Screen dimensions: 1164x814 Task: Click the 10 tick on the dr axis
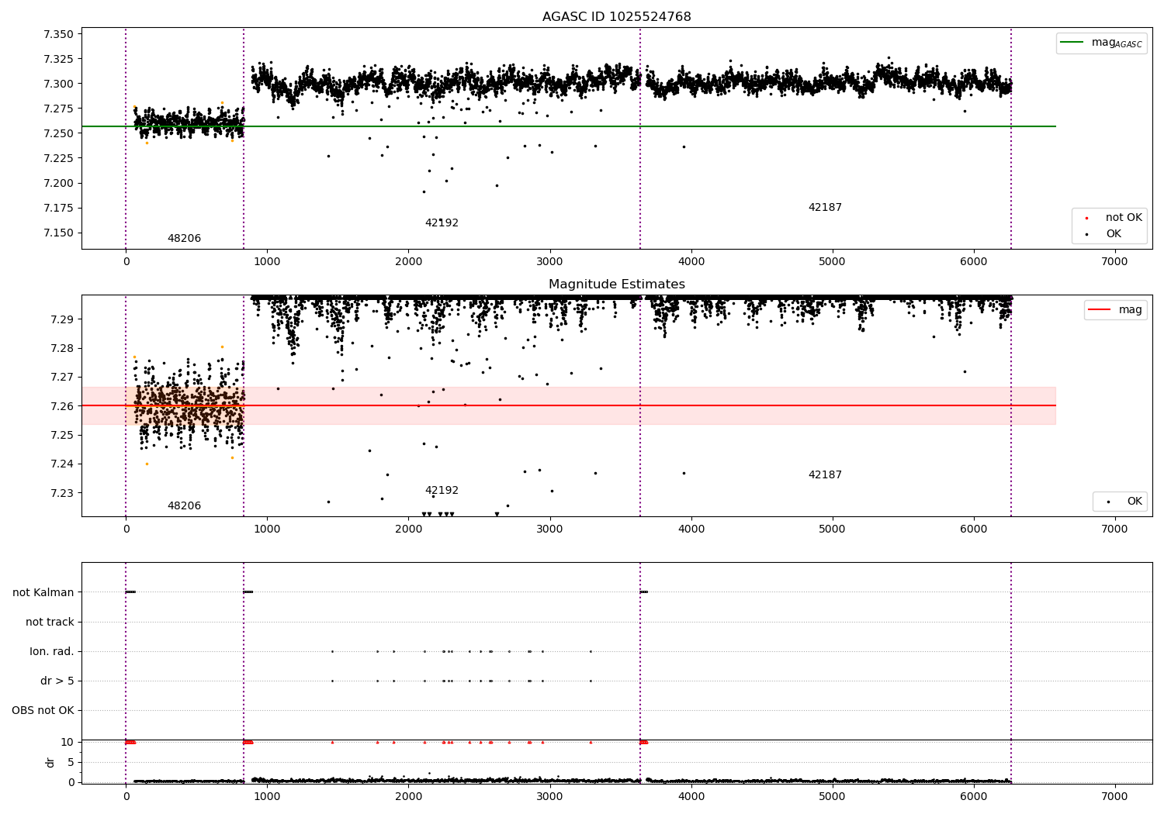[x=68, y=742]
